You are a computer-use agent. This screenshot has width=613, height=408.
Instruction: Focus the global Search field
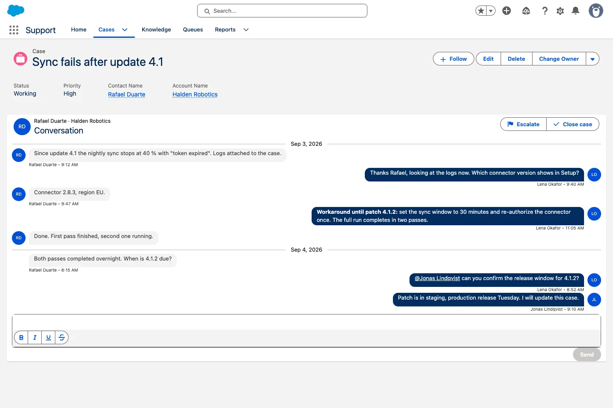[x=282, y=11]
